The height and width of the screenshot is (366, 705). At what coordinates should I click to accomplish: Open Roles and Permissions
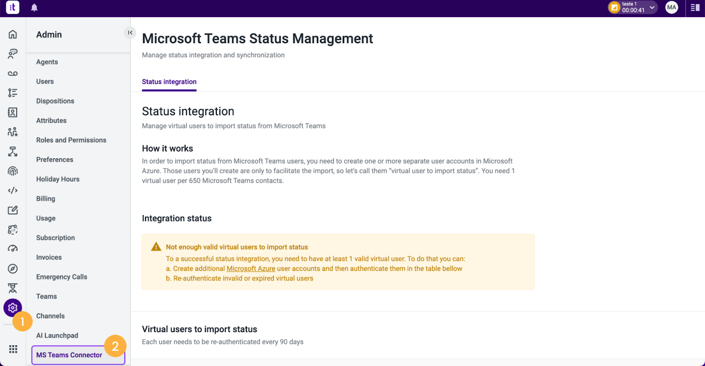(x=71, y=140)
